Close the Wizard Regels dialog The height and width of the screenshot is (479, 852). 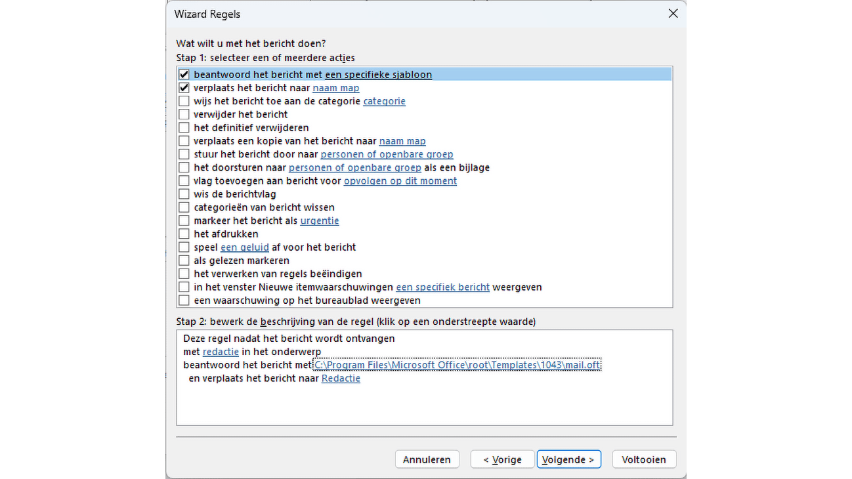tap(673, 14)
